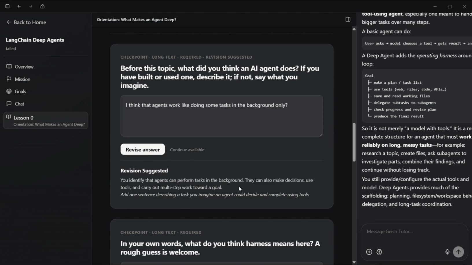Go back with the back arrow
The height and width of the screenshot is (265, 472).
click(x=19, y=6)
